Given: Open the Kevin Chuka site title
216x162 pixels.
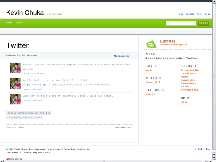Looking at the screenshot, I should 25,12.
